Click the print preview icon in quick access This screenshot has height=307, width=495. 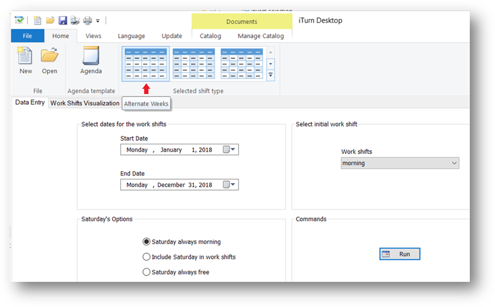coord(75,21)
